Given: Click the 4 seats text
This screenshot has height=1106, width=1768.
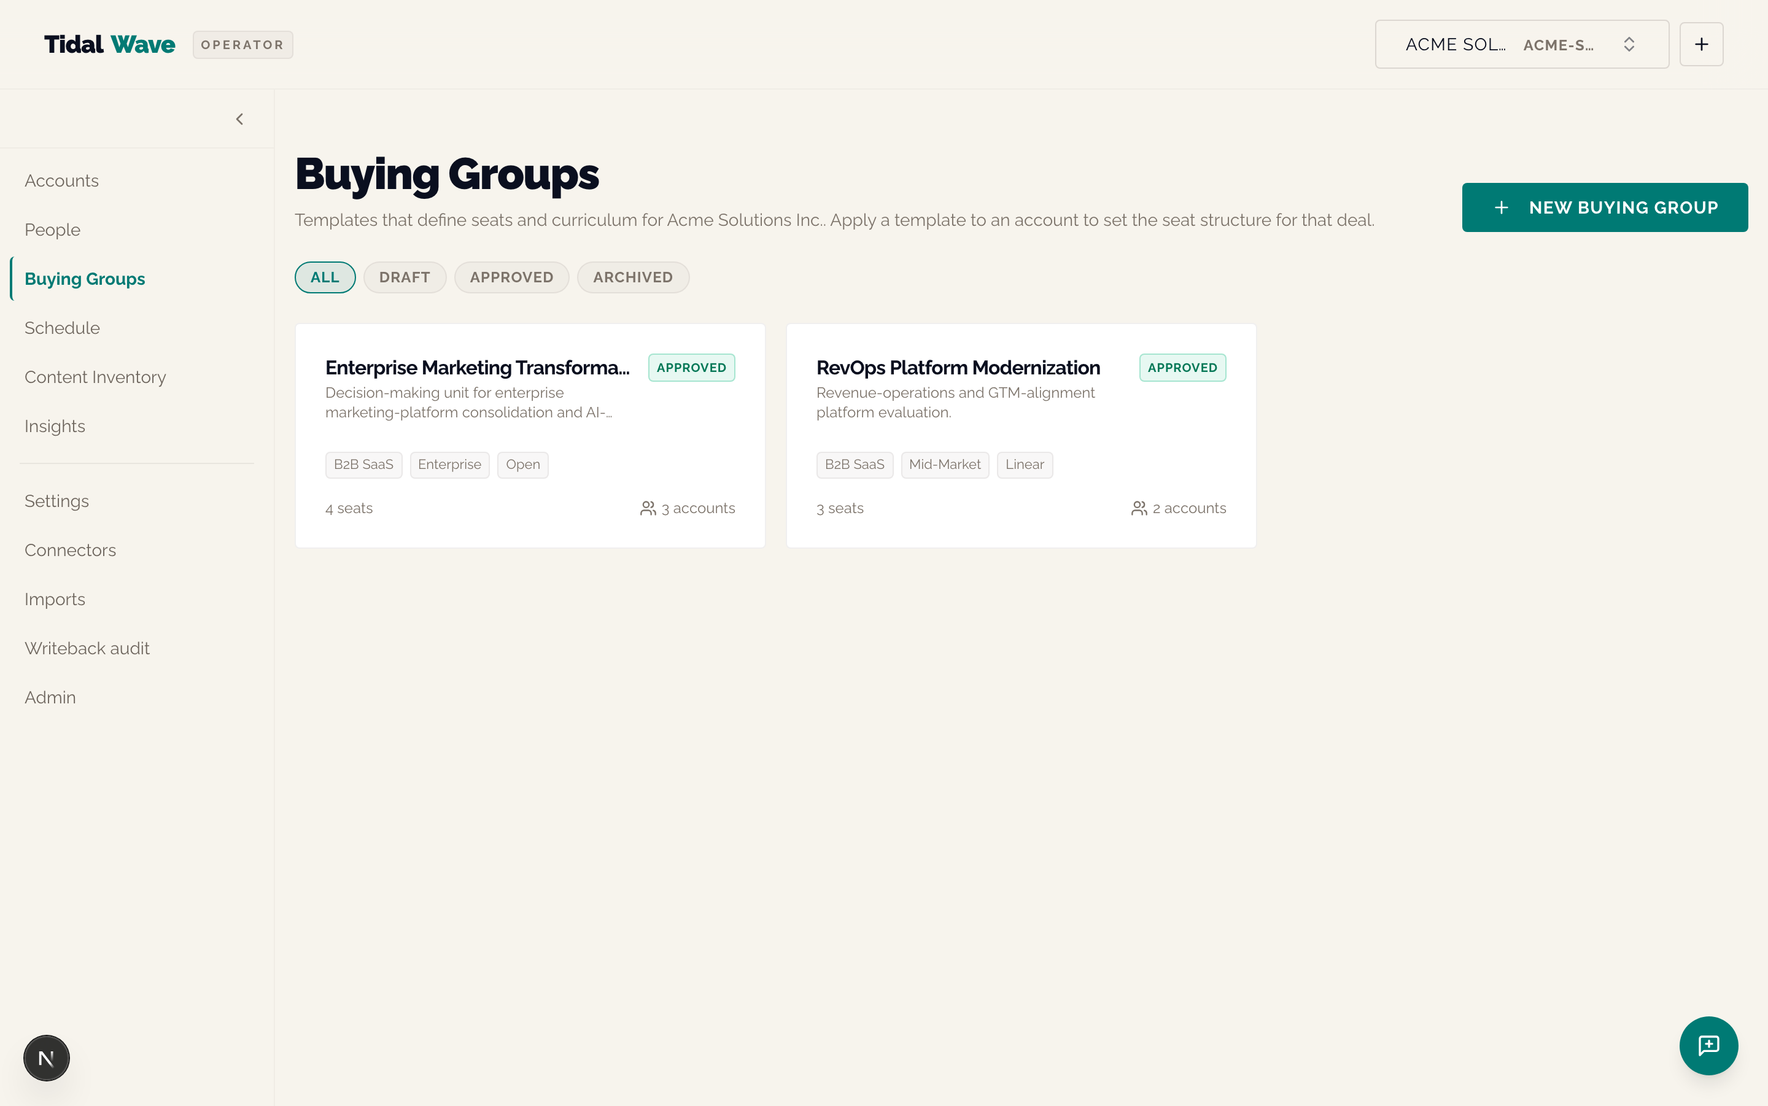Looking at the screenshot, I should (348, 508).
